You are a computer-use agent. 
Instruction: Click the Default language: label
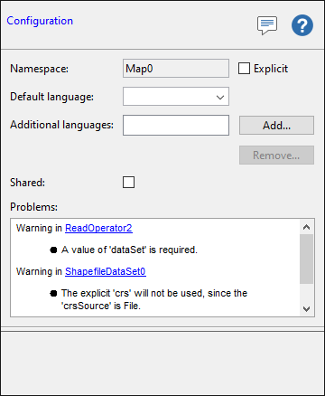click(51, 97)
